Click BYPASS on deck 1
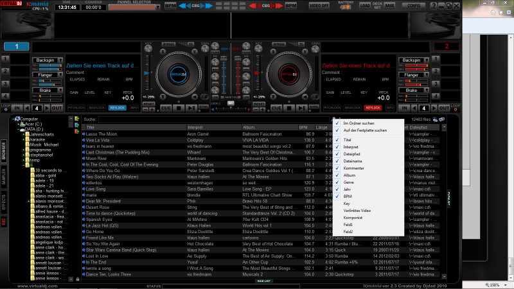The height and width of the screenshot is (289, 514). coord(168,44)
